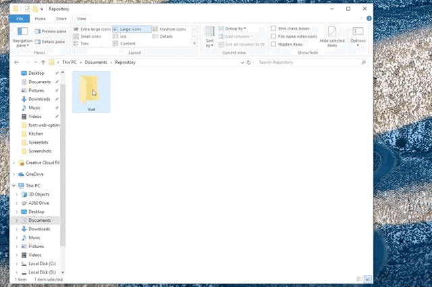Open the File tab
This screenshot has width=432, height=287.
(x=20, y=19)
